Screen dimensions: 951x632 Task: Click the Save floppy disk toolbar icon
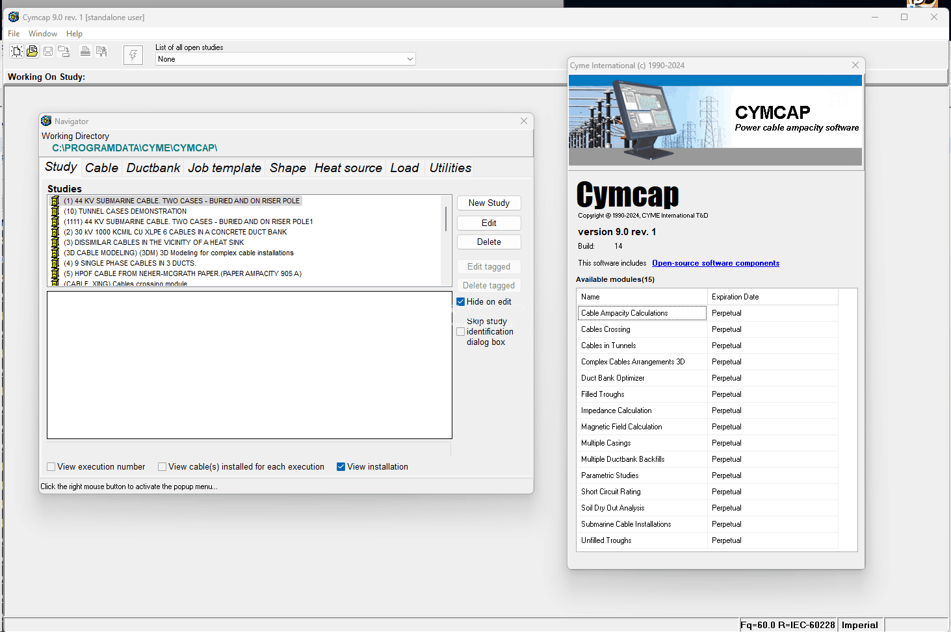tap(48, 51)
